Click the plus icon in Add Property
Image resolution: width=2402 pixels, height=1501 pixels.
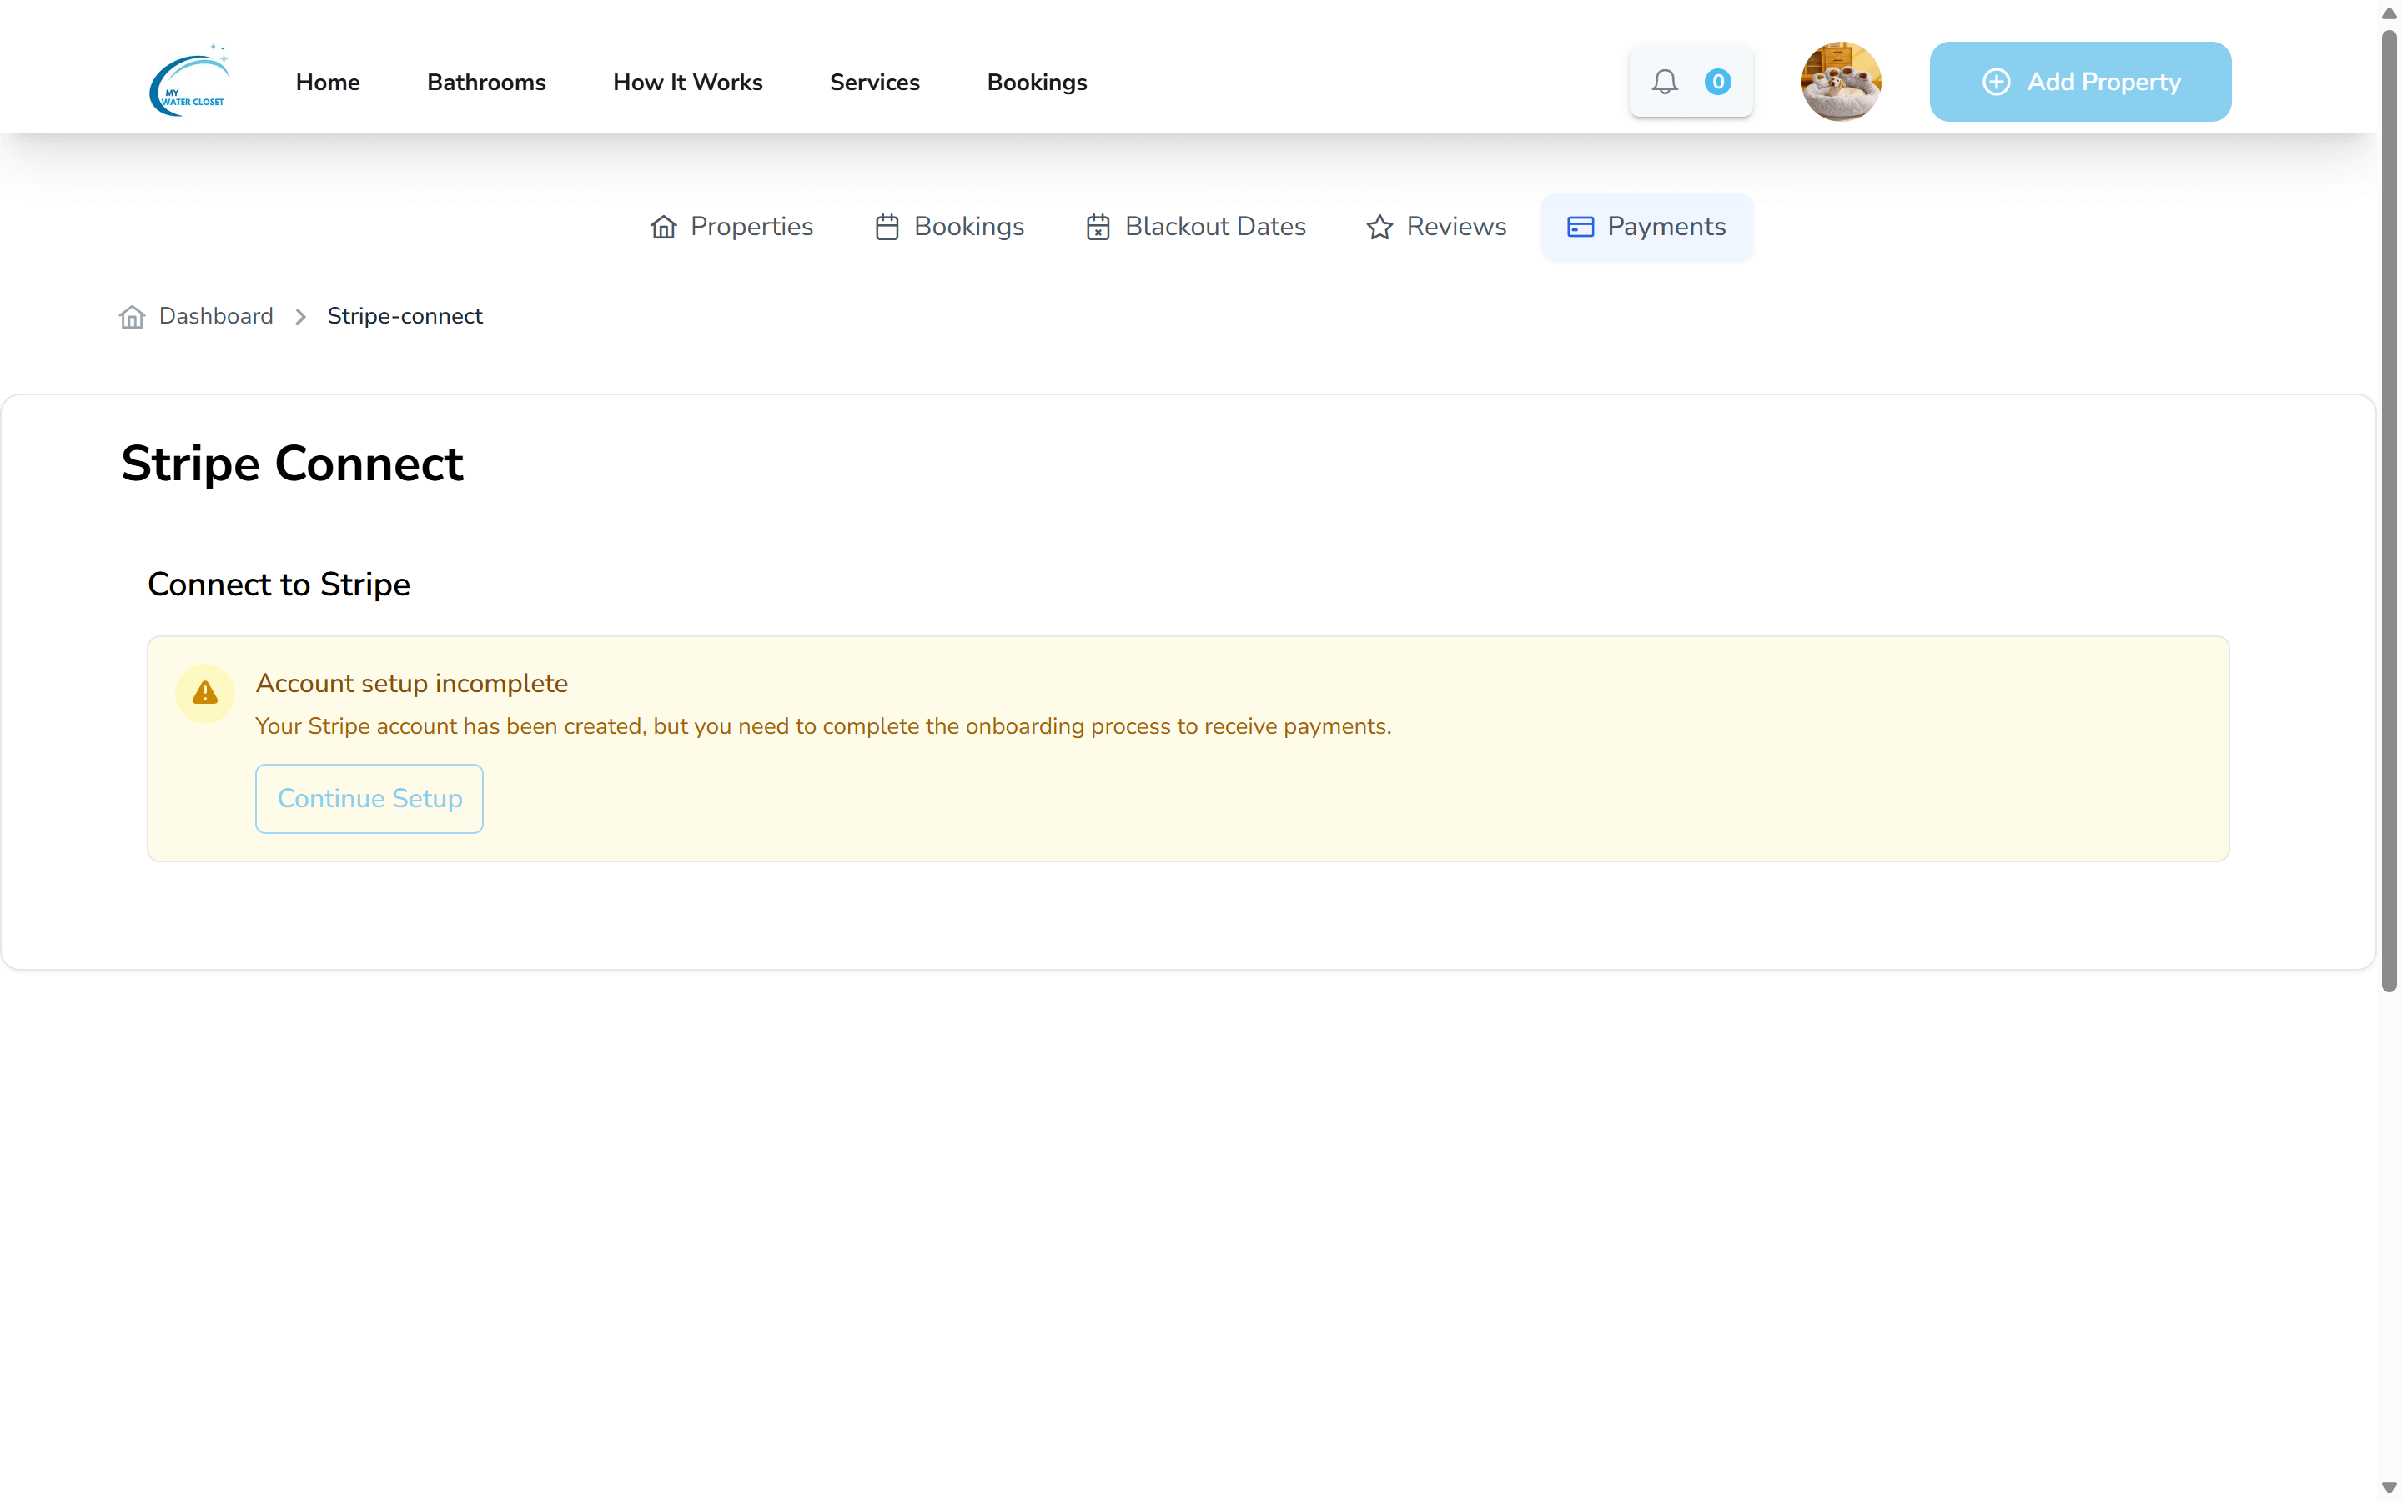(1996, 82)
